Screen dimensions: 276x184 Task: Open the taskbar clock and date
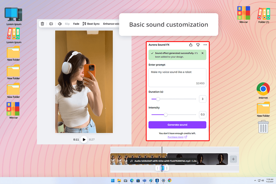point(270,180)
